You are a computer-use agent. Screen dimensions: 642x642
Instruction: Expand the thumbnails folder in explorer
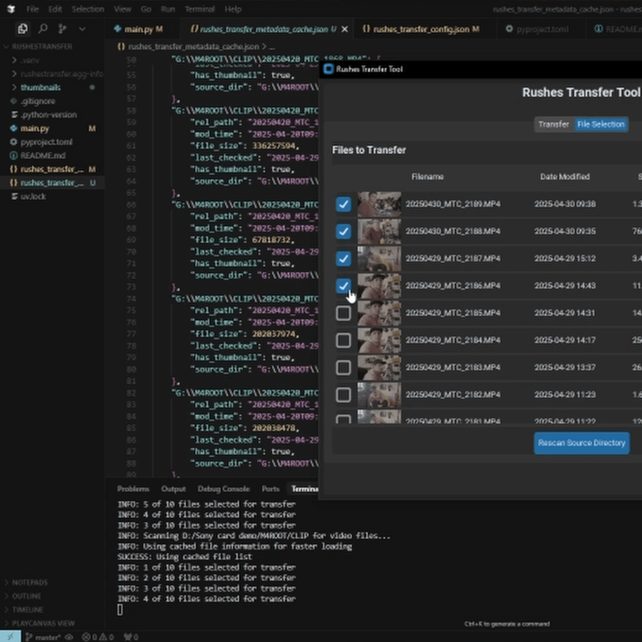41,87
